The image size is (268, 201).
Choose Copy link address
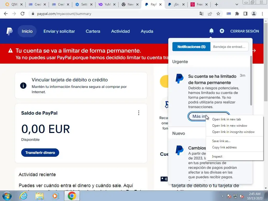[x=234, y=147]
